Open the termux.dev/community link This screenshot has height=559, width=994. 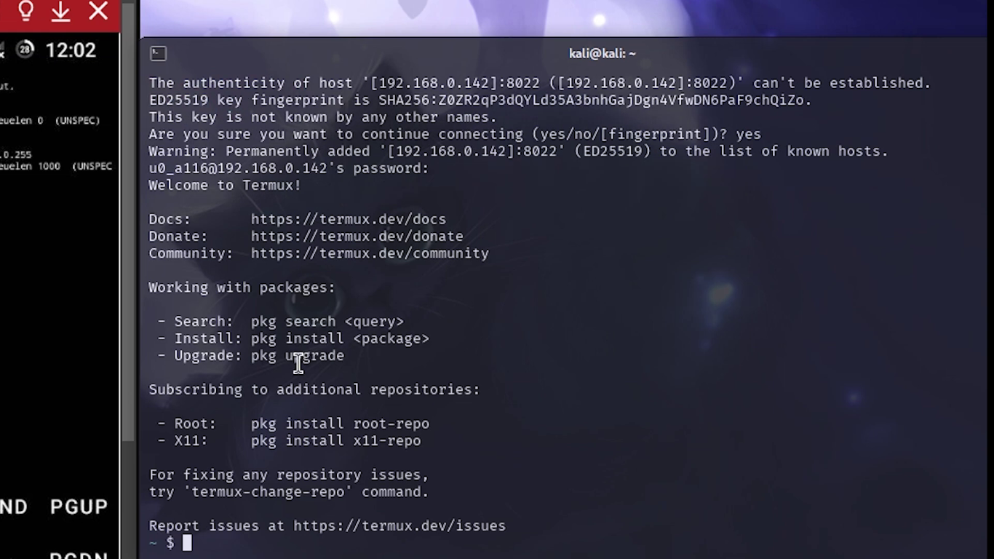(370, 253)
